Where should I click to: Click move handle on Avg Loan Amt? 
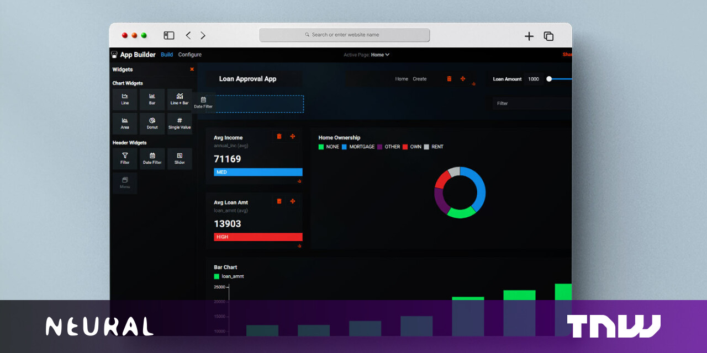pos(293,201)
